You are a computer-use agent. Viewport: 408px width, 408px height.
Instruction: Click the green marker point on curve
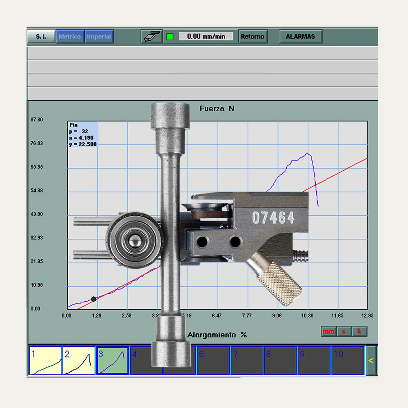(93, 299)
